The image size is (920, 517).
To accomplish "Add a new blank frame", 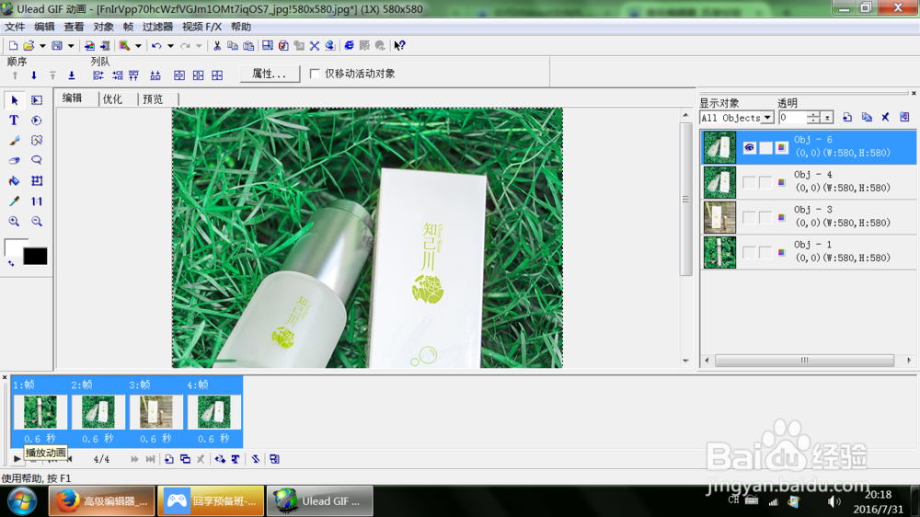I will pyautogui.click(x=169, y=459).
